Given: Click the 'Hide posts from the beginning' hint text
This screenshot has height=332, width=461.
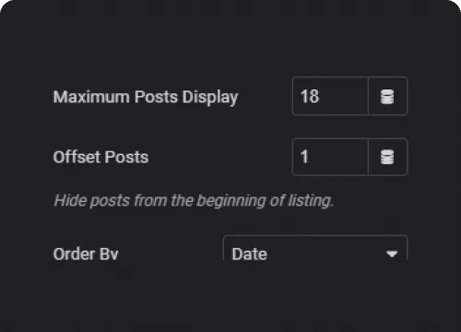Looking at the screenshot, I should [194, 201].
